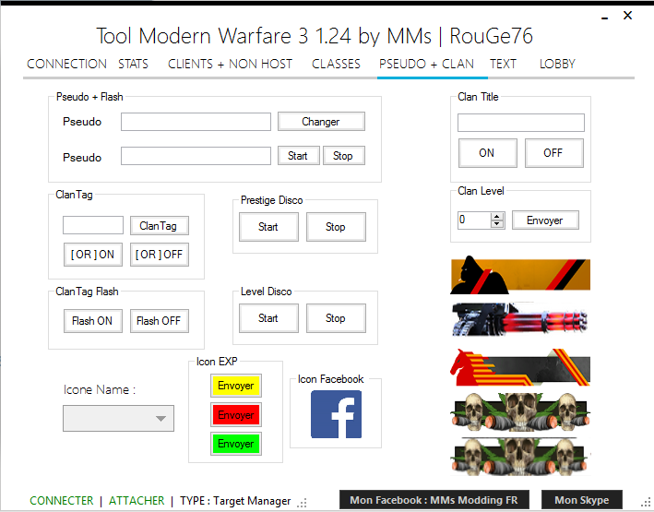654x512 pixels.
Task: Start Level Disco
Action: click(x=268, y=318)
